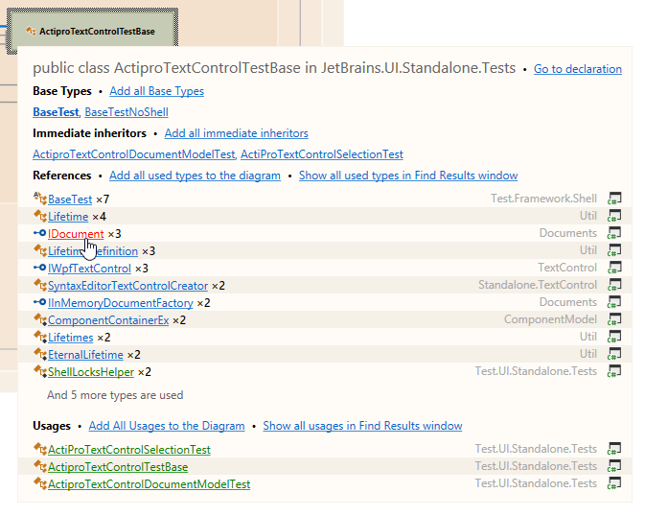Viewport: 645px width, 516px height.
Task: Select the ActiproTextControlTestBase diagram node
Action: (92, 32)
